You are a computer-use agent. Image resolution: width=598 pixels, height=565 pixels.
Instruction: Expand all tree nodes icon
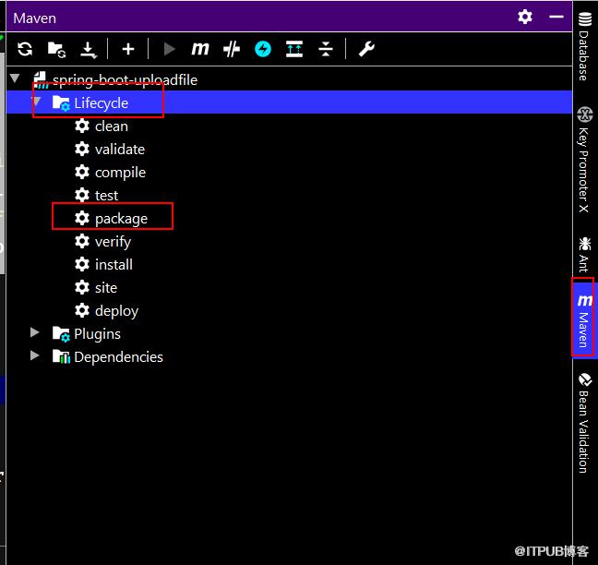click(x=294, y=49)
